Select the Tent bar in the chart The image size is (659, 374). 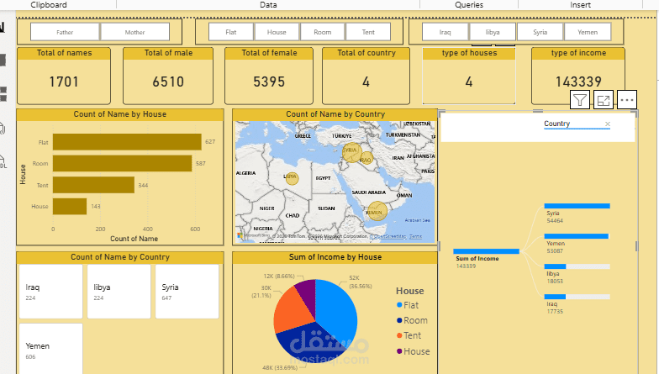[x=94, y=185]
